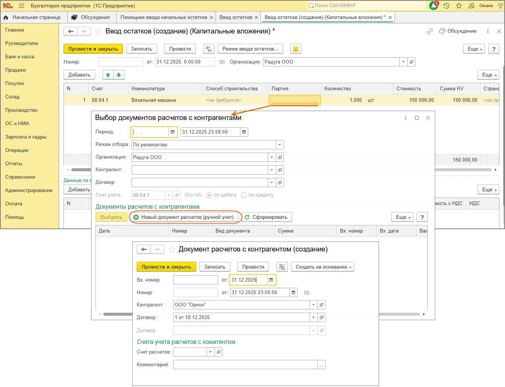
Task: Open ООО "Орион" контрагент card
Action: 322,305
